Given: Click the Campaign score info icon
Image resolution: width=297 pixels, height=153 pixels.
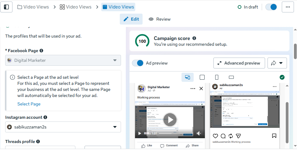Looking at the screenshot, I should click(194, 38).
